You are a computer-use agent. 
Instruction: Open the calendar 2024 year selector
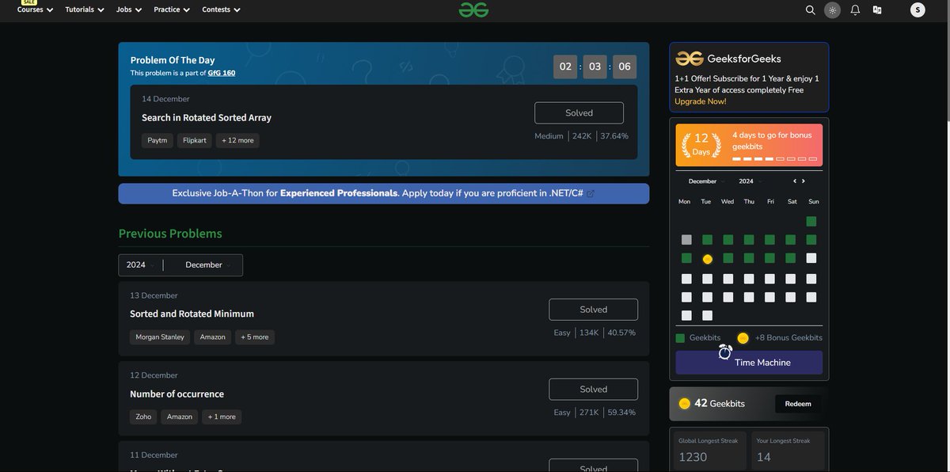(750, 181)
